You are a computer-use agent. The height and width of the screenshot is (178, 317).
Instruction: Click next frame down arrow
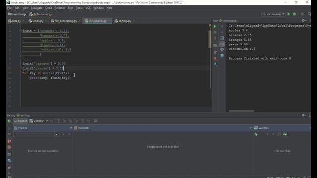click(69, 134)
